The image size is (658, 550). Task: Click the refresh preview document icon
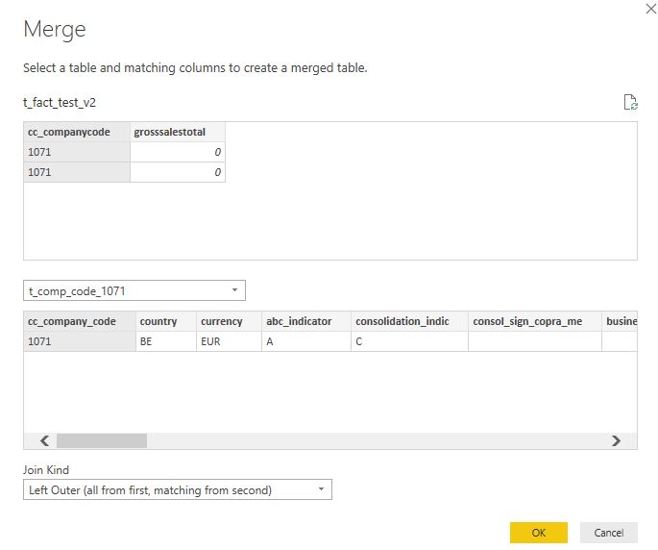[x=630, y=102]
